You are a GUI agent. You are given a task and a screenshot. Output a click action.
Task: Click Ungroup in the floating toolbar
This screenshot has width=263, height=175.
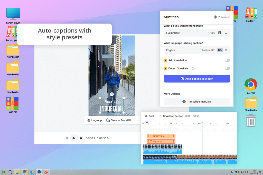pyautogui.click(x=94, y=120)
